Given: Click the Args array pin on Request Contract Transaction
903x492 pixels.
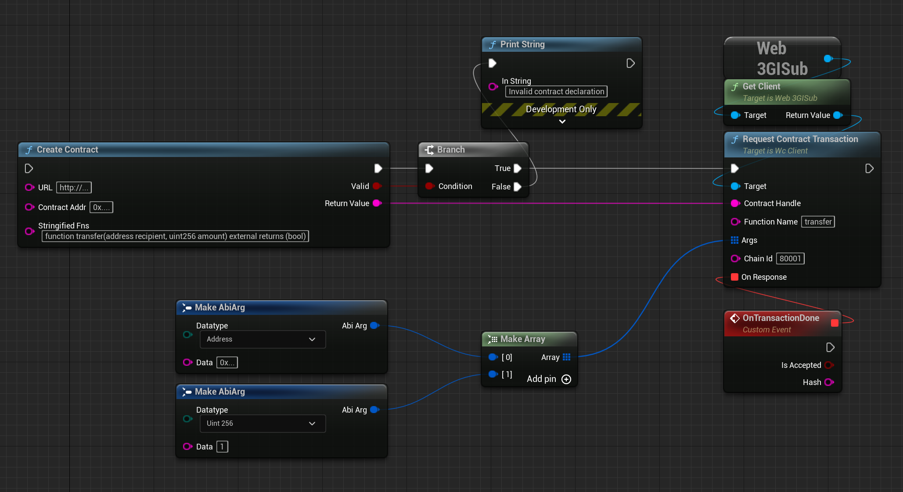Looking at the screenshot, I should coord(735,240).
